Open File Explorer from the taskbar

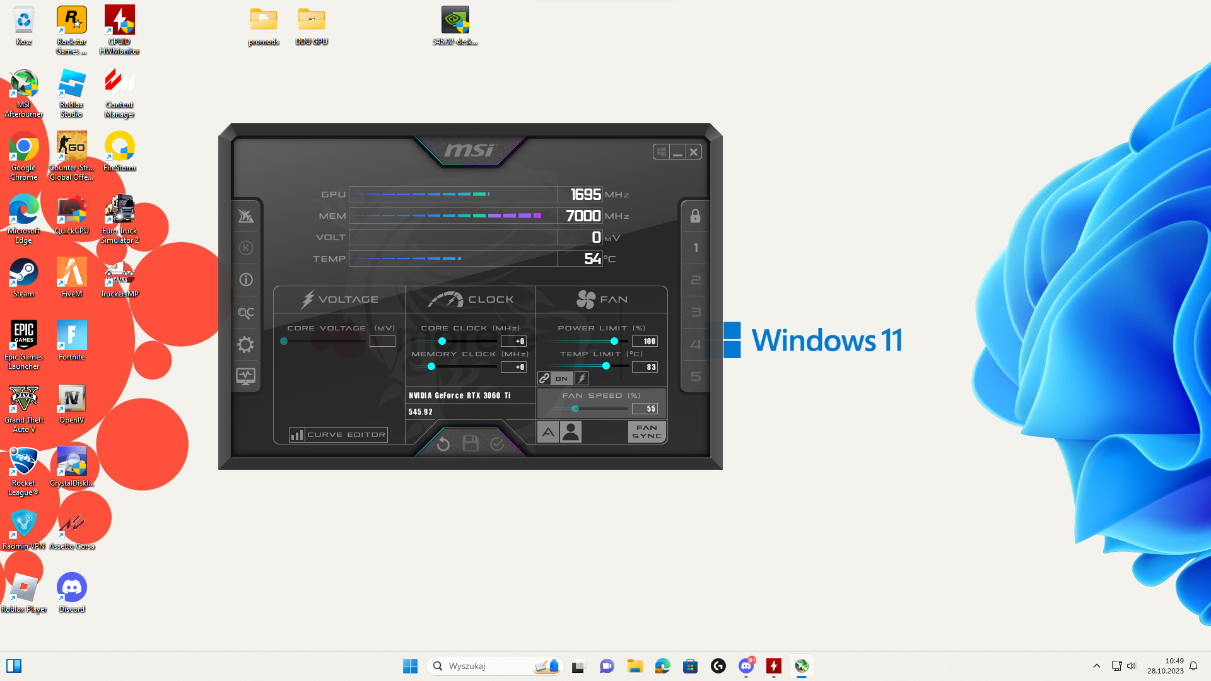click(635, 666)
